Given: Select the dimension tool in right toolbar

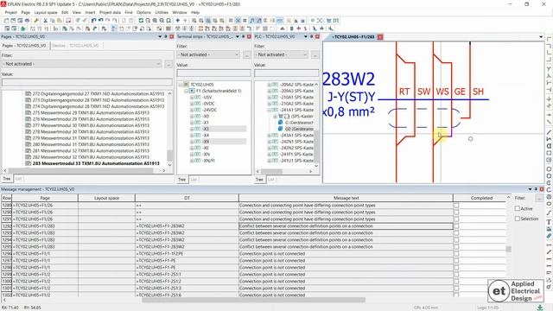Looking at the screenshot, I should pyautogui.click(x=549, y=244).
